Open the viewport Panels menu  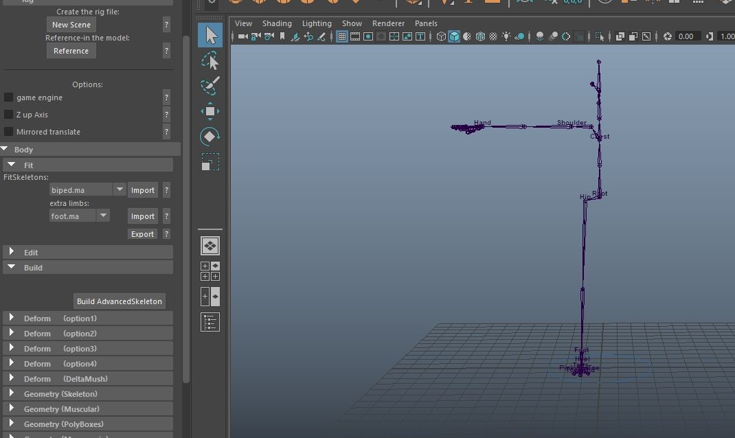click(426, 23)
